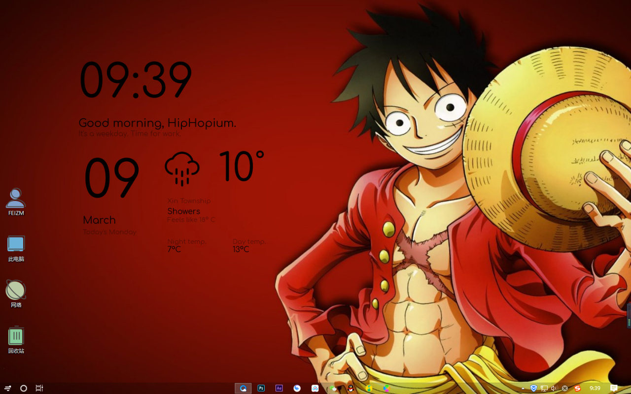The height and width of the screenshot is (394, 631).
Task: Open the blue round arrow taskbar app
Action: tap(297, 388)
